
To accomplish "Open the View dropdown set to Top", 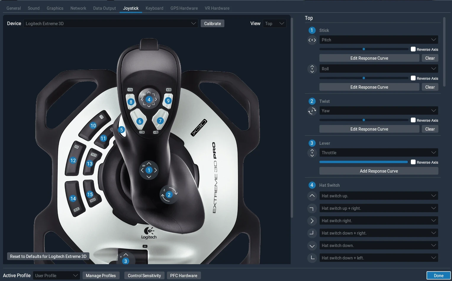I will (x=275, y=24).
